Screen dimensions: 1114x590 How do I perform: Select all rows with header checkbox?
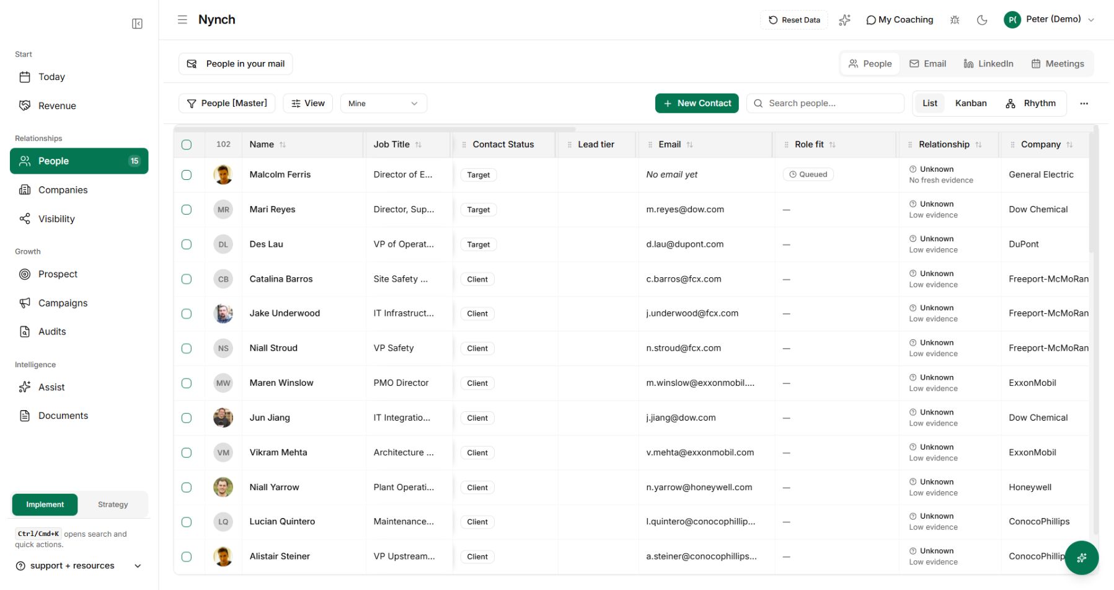(187, 145)
